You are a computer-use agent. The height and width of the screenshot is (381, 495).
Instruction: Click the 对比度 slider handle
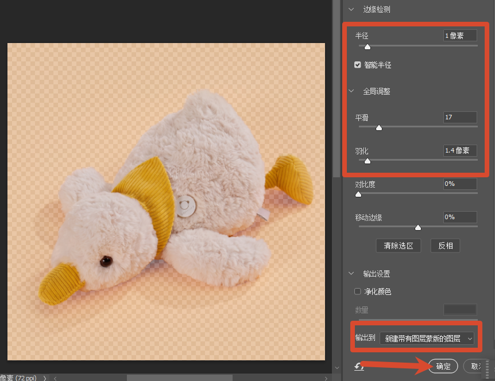[358, 195]
